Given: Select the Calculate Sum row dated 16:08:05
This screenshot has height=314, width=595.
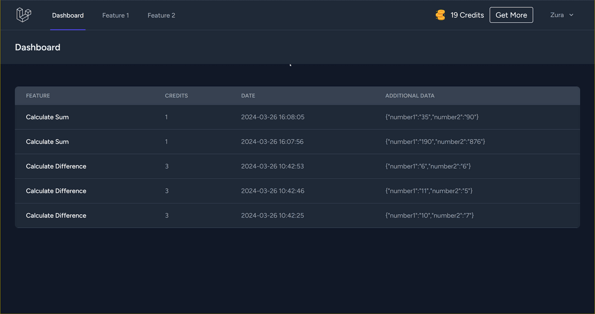Looking at the screenshot, I should click(48, 117).
